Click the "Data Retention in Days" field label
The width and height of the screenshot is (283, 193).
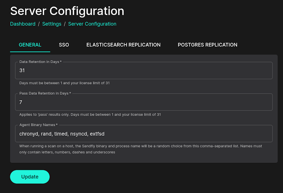tap(40, 62)
